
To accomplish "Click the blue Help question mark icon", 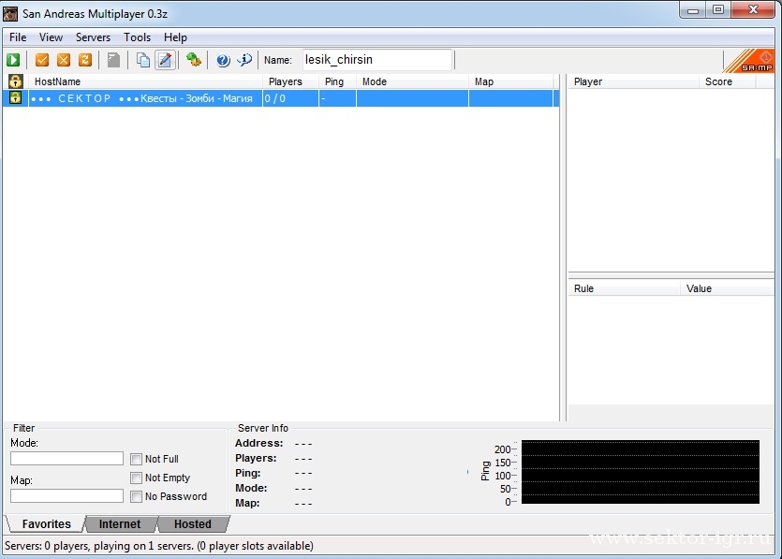I will click(x=223, y=60).
